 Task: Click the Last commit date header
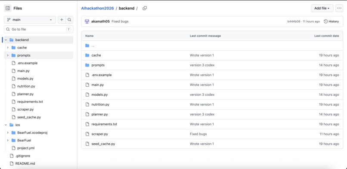click(x=327, y=36)
